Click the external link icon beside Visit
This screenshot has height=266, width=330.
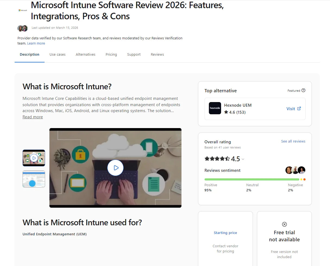299,108
